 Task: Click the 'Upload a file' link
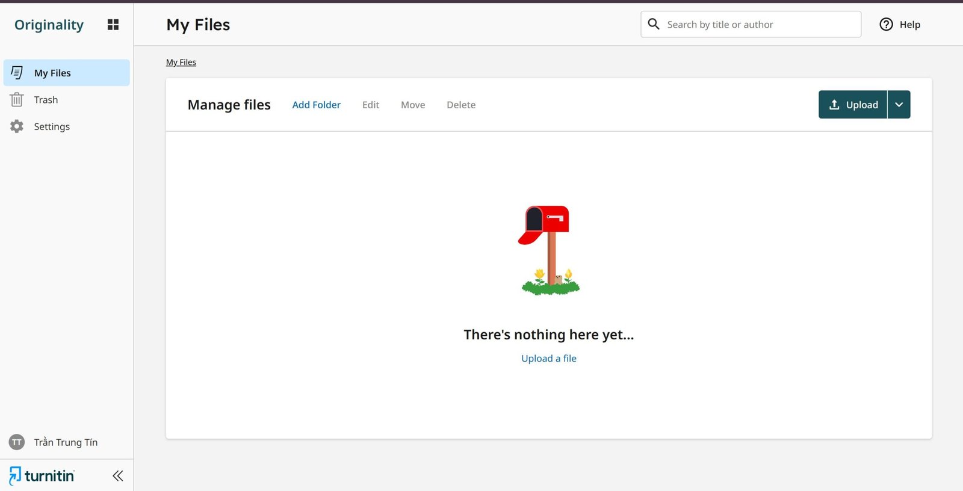[548, 358]
